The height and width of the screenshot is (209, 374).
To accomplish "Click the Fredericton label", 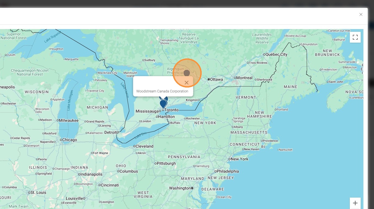I will point(329,70).
